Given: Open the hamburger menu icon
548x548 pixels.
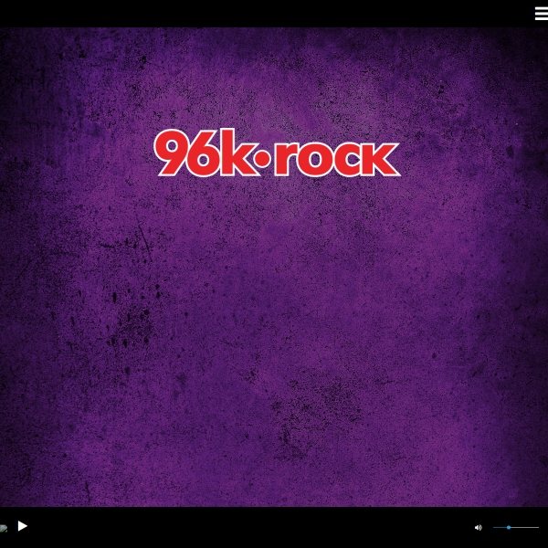Looking at the screenshot, I should tap(542, 14).
